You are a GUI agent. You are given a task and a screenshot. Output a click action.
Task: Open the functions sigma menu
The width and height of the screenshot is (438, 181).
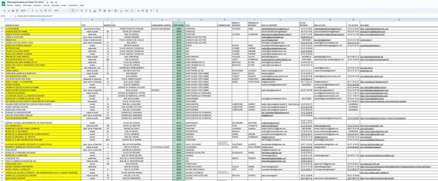tap(157, 11)
